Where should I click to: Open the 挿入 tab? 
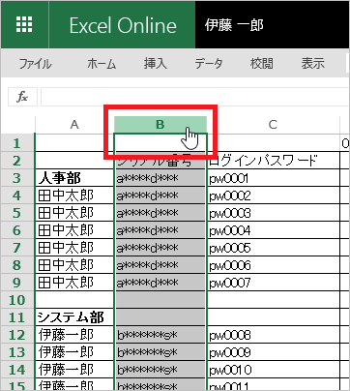pyautogui.click(x=156, y=63)
